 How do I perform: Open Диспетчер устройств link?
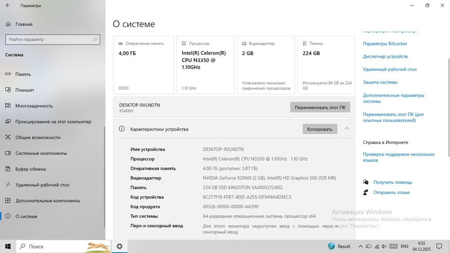(385, 57)
